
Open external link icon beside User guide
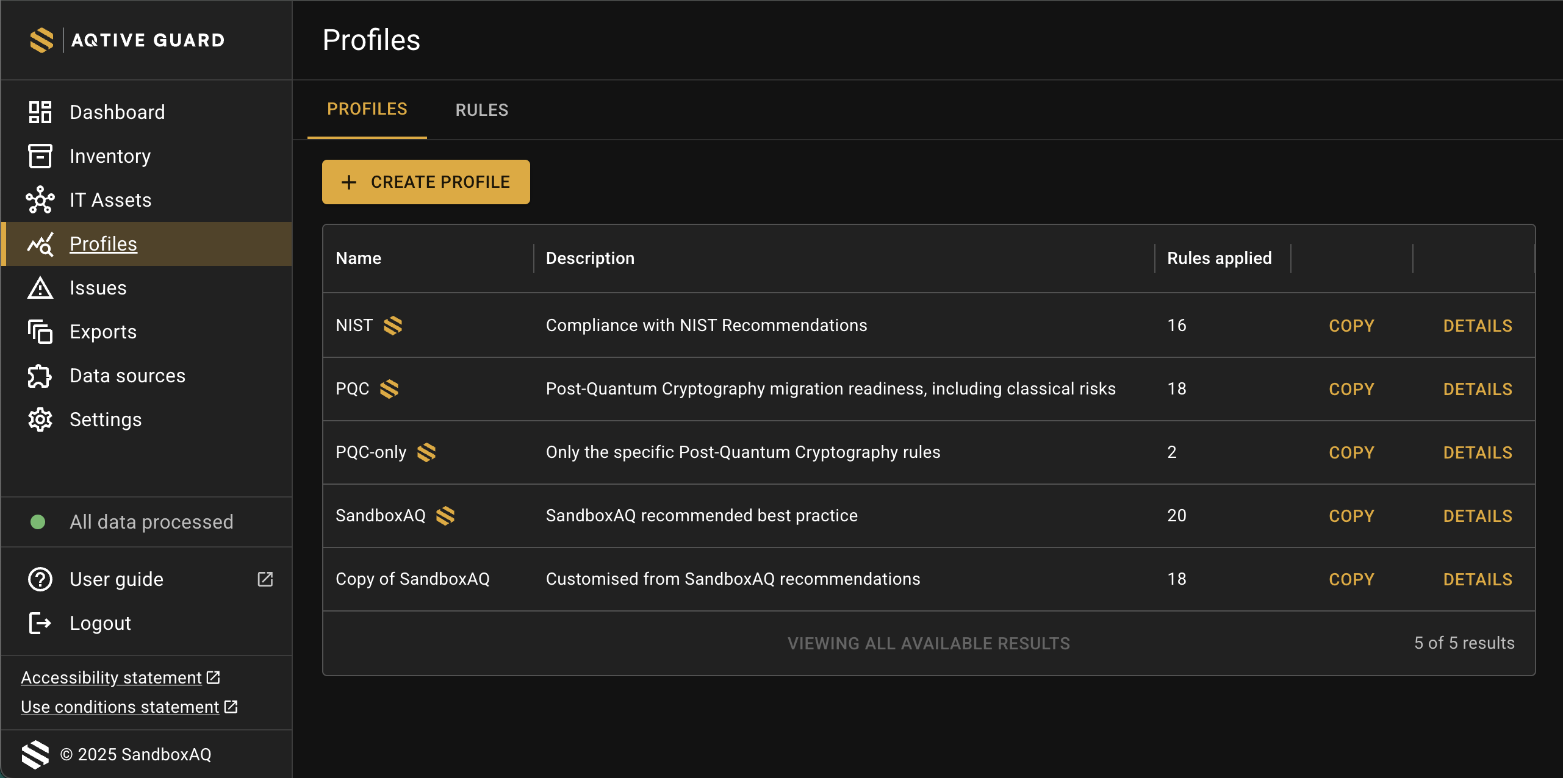[265, 579]
